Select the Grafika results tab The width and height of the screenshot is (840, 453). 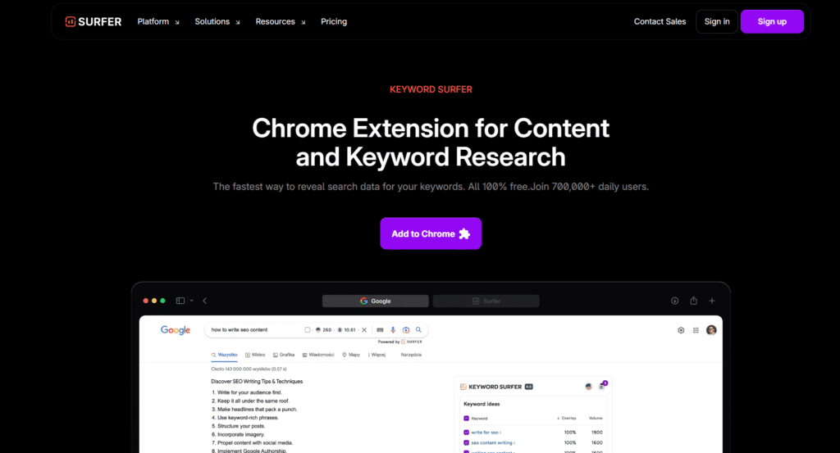click(284, 355)
